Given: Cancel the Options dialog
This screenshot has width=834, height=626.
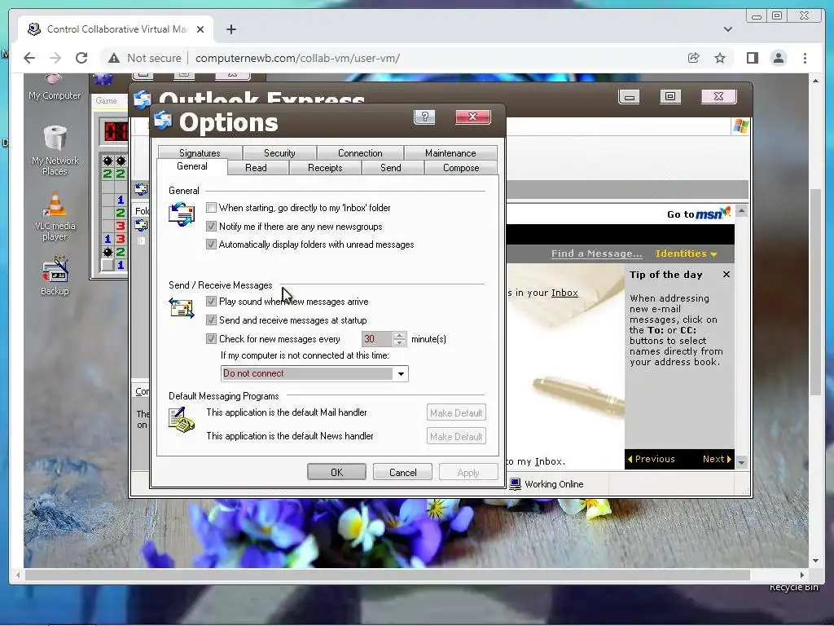Looking at the screenshot, I should point(402,472).
